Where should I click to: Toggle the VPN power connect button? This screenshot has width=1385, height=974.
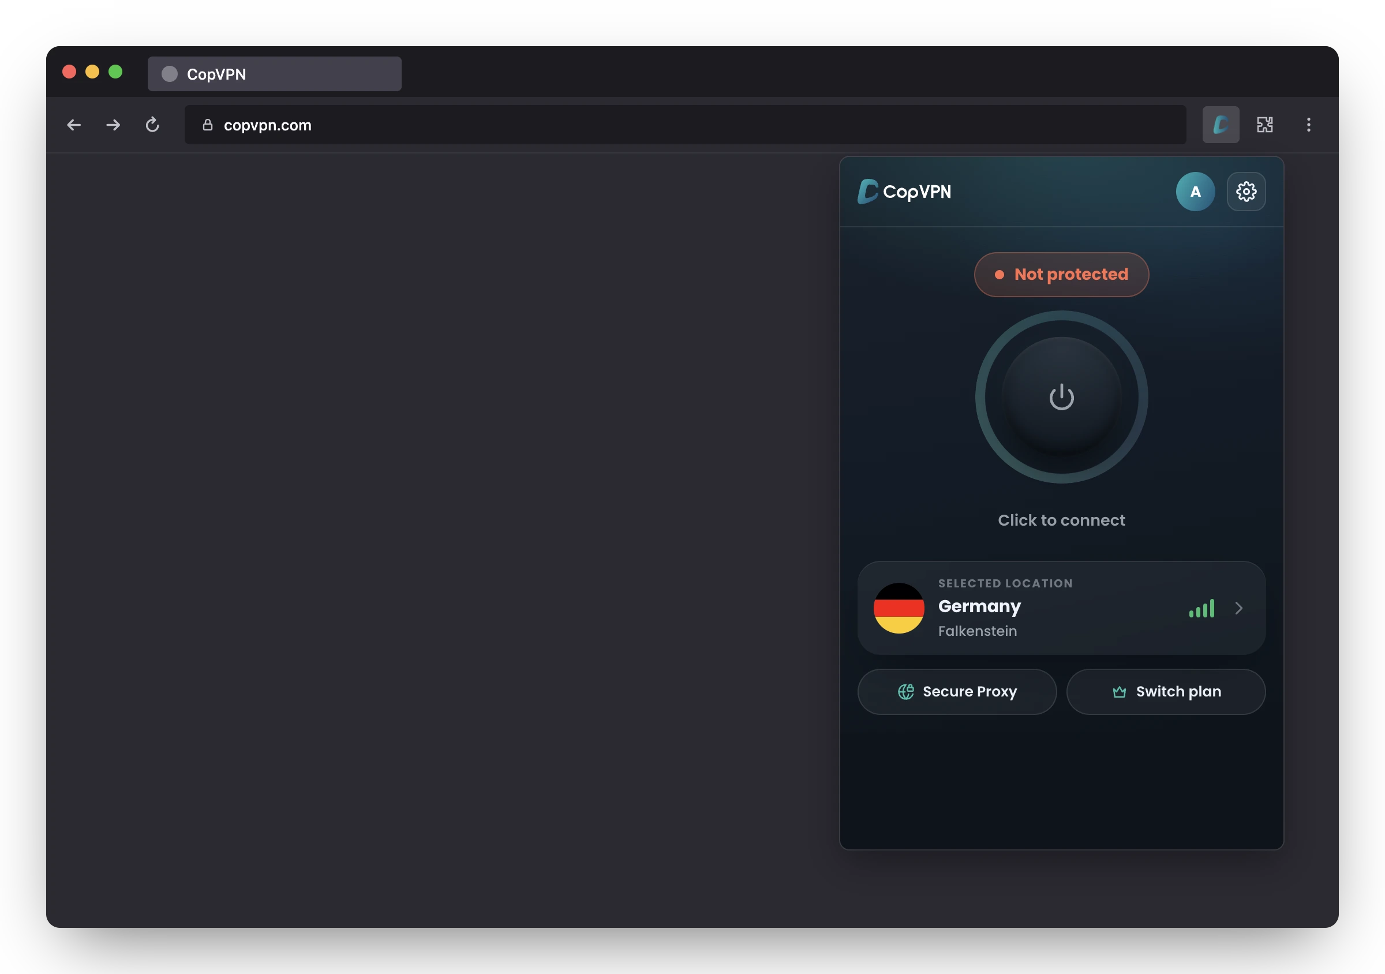1061,397
